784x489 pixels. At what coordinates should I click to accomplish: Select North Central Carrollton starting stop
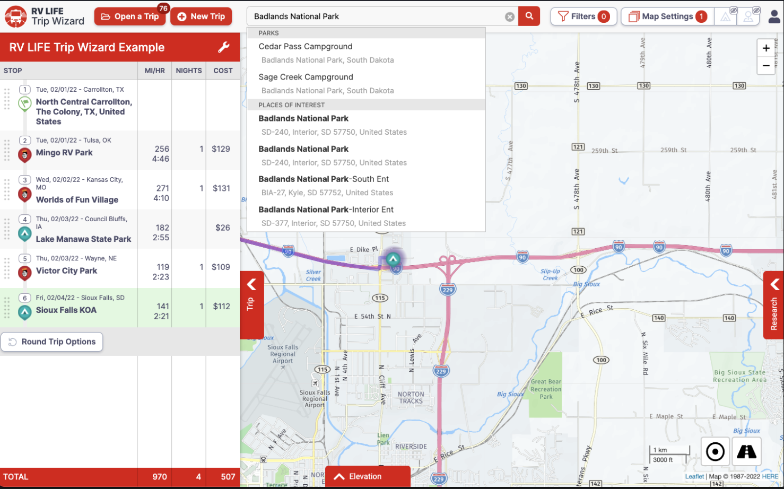(84, 111)
